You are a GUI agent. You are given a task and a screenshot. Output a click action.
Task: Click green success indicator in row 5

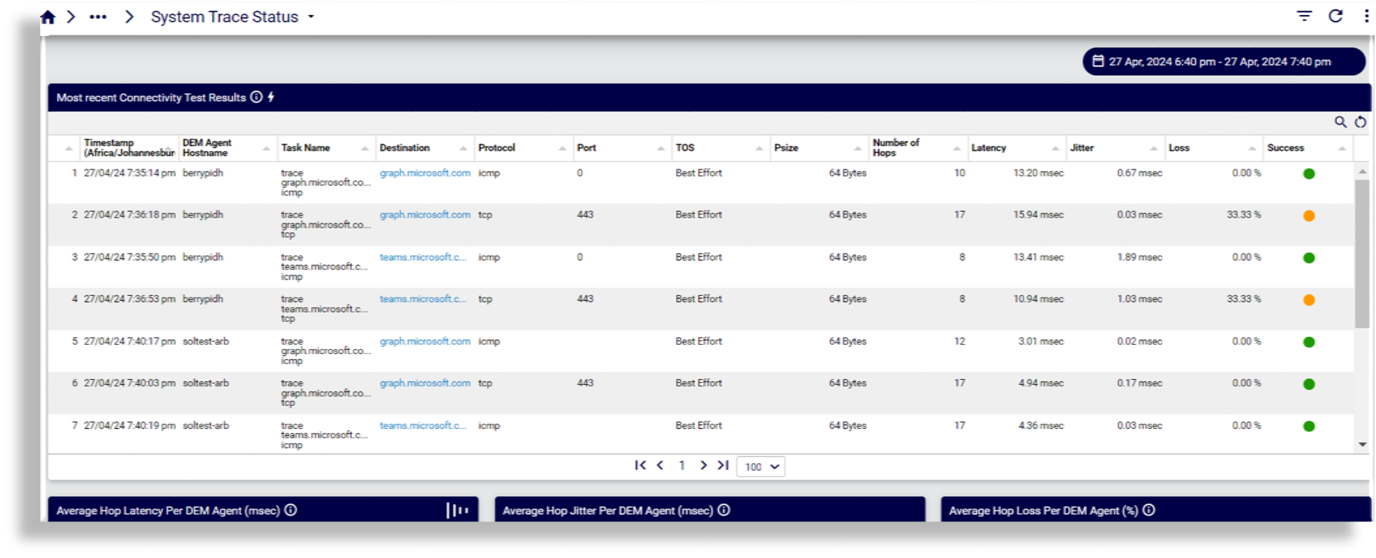click(1308, 342)
